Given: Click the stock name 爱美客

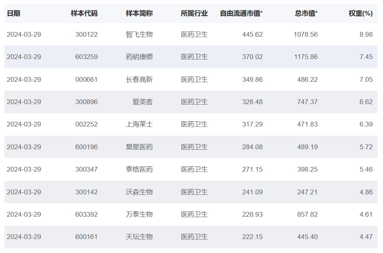Looking at the screenshot, I should (x=143, y=102).
